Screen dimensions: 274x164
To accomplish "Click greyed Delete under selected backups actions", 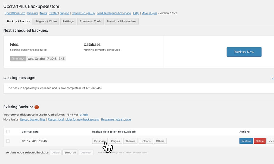I will coord(56,152).
